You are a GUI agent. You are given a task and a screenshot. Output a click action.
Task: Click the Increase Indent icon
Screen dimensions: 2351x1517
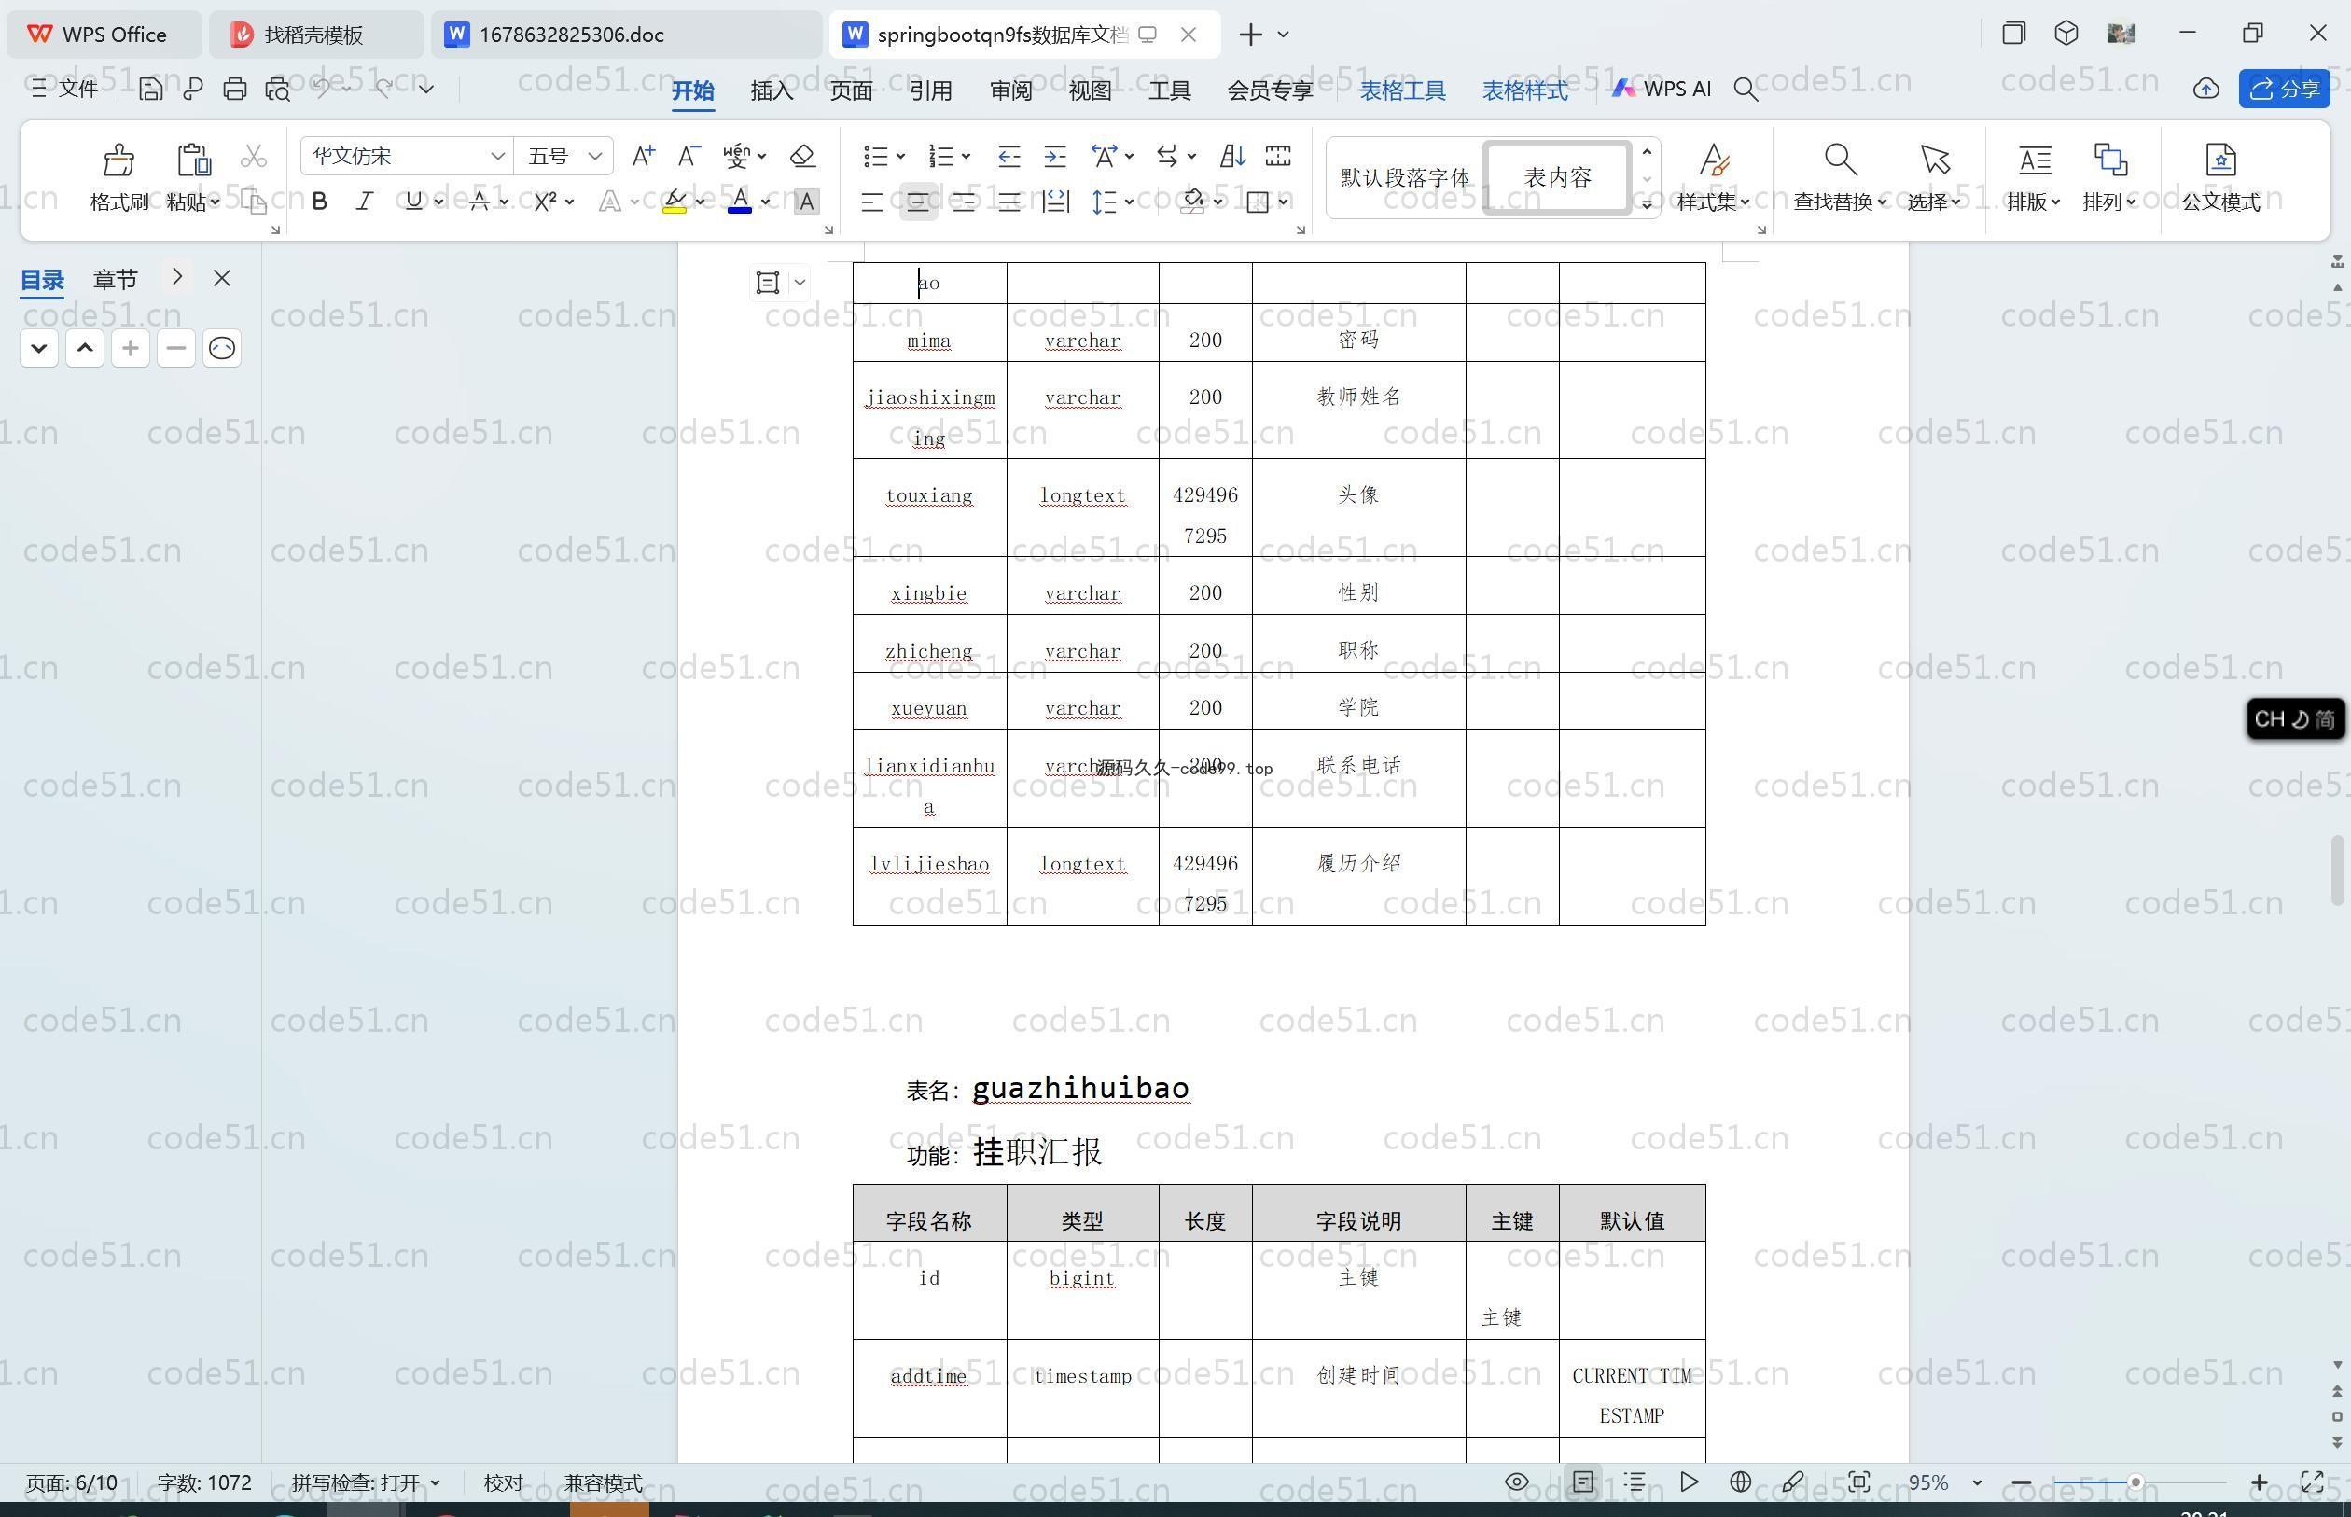(x=1055, y=156)
